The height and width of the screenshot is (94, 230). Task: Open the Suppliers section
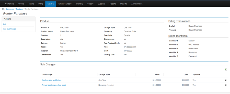point(101,4)
